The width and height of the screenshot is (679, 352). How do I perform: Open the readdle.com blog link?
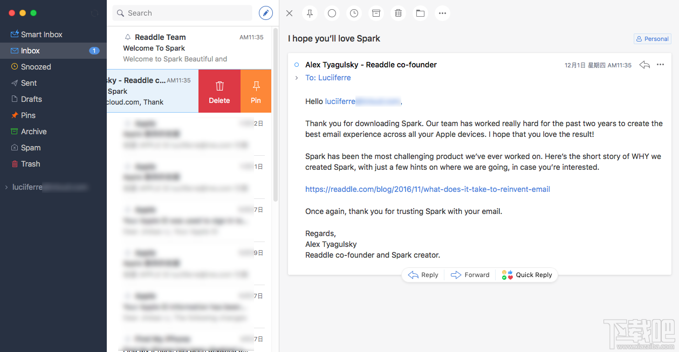point(428,189)
